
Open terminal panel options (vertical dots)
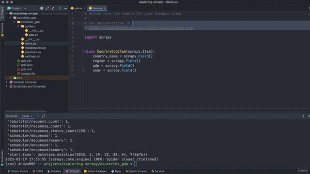tap(304, 116)
